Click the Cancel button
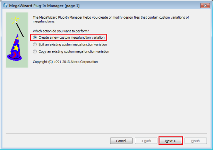The width and height of the screenshot is (213, 150). click(121, 141)
